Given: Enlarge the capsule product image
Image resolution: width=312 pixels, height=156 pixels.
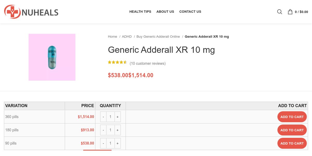Looking at the screenshot, I should coord(52,57).
